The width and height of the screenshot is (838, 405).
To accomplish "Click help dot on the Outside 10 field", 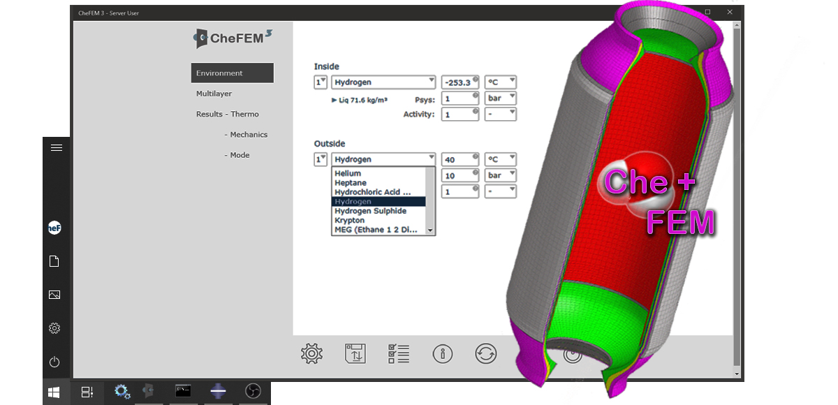I will tap(475, 172).
